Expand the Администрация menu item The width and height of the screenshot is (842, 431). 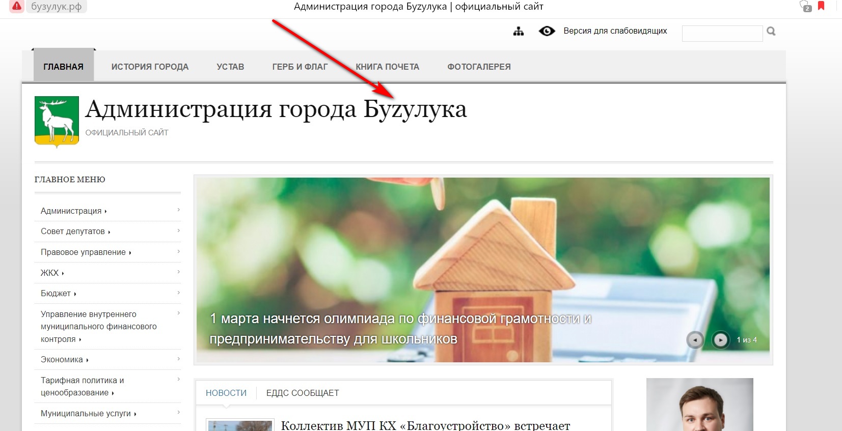tap(71, 211)
